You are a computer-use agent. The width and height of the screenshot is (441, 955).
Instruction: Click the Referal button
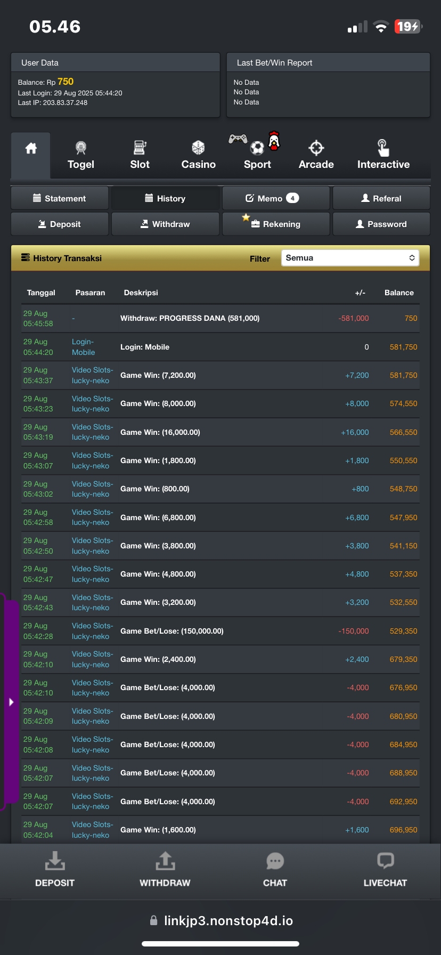pos(381,198)
